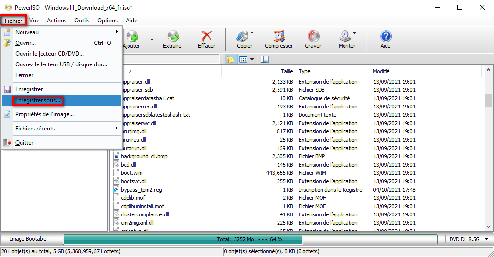Select Enregistrer sous... from the Fichier menu

[x=38, y=100]
